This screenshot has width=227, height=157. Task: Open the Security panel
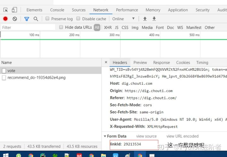pyautogui.click(x=202, y=10)
